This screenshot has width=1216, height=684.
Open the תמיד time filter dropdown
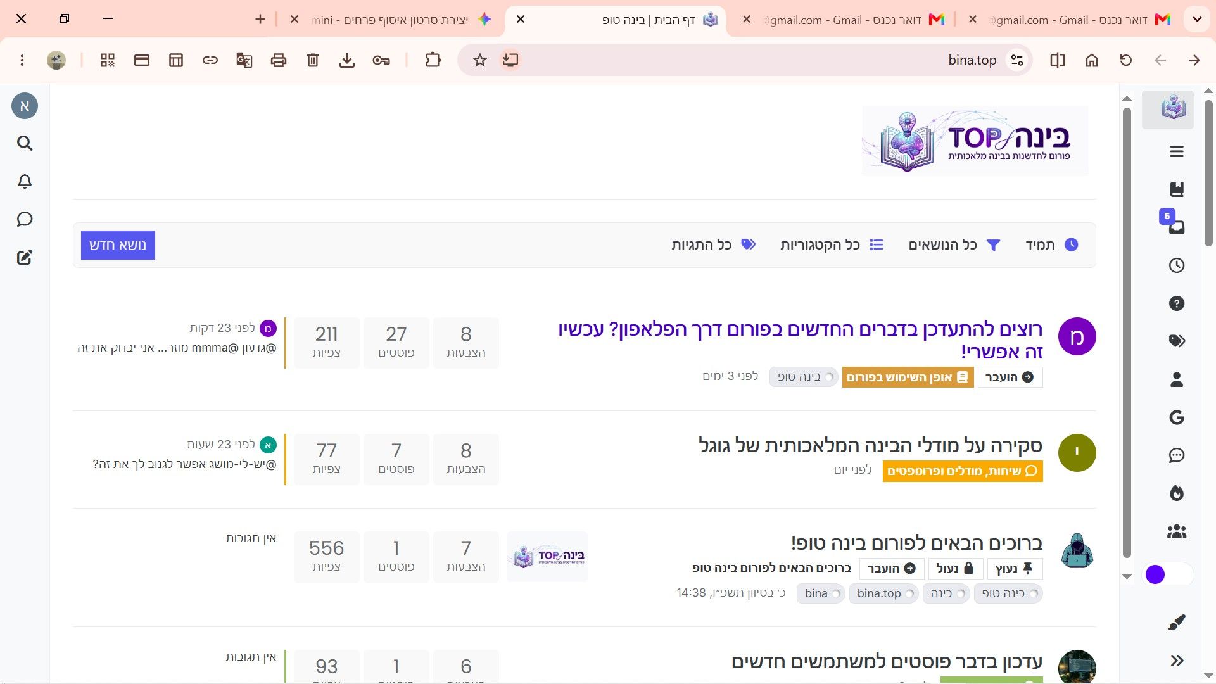point(1052,245)
